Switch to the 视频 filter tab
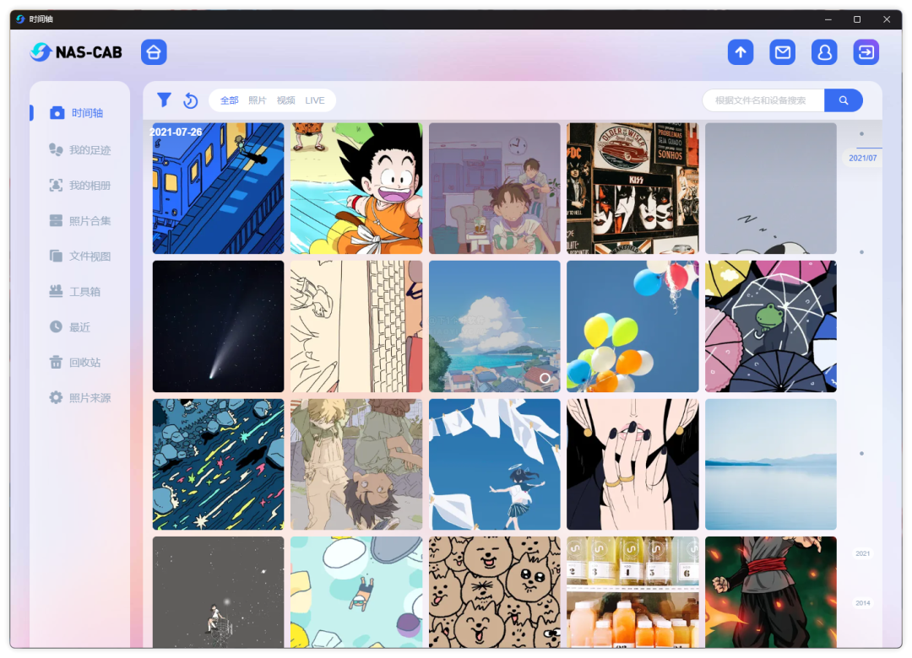The height and width of the screenshot is (658, 912). tap(285, 100)
